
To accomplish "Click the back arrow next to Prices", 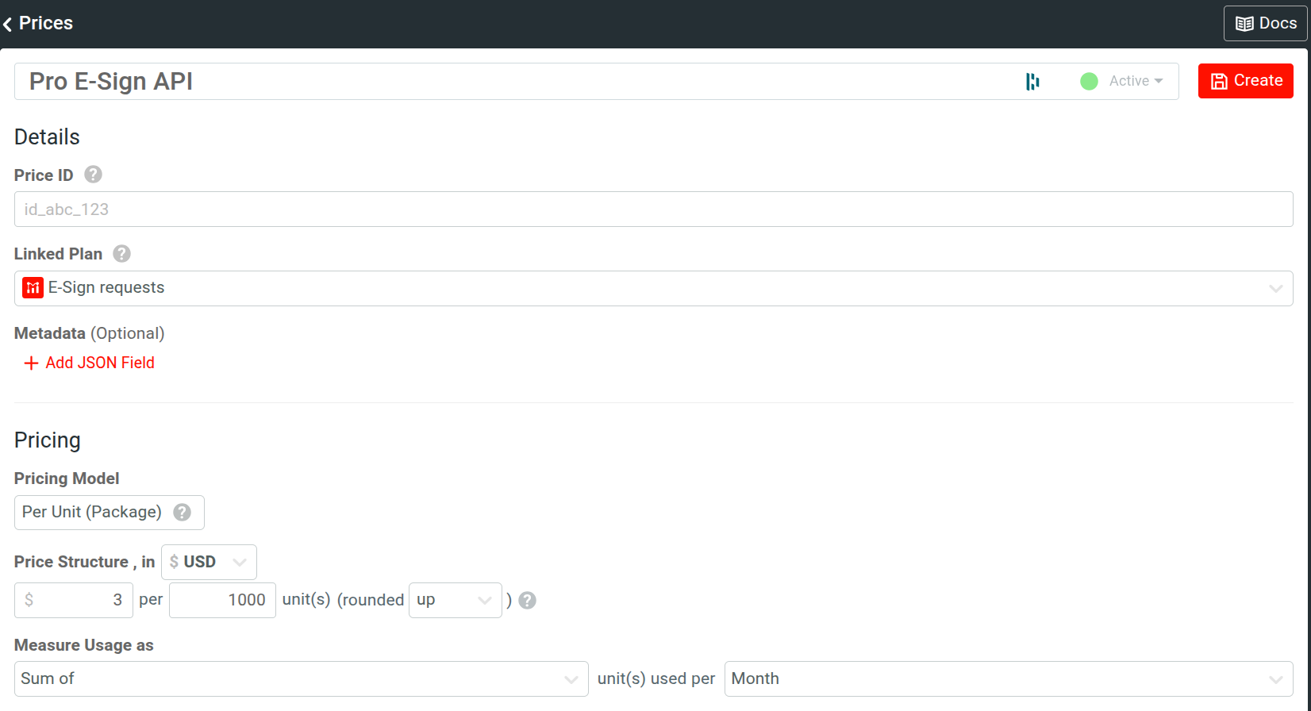I will 8,25.
